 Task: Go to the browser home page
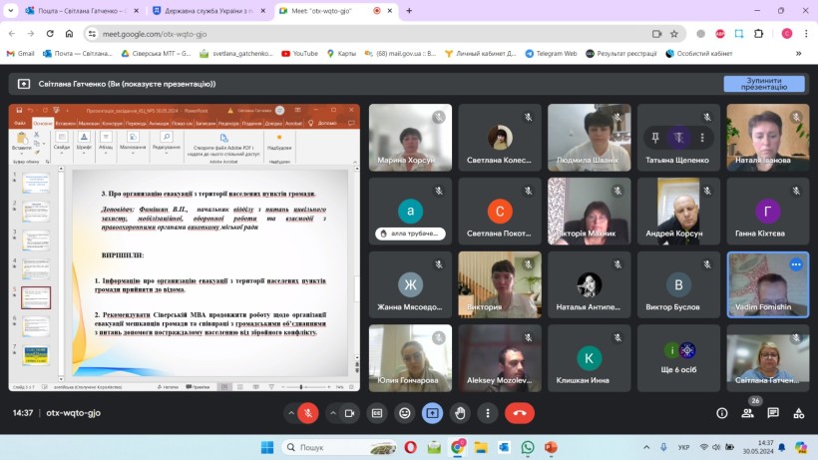pyautogui.click(x=69, y=34)
